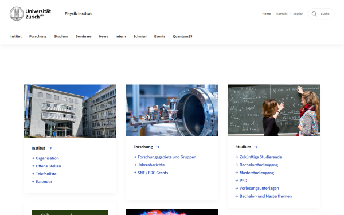Image resolution: width=344 pixels, height=215 pixels.
Task: Open the Kalender link
Action: 44,182
